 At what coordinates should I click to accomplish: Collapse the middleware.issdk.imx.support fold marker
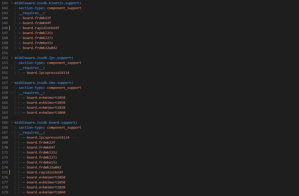pyautogui.click(x=12, y=82)
